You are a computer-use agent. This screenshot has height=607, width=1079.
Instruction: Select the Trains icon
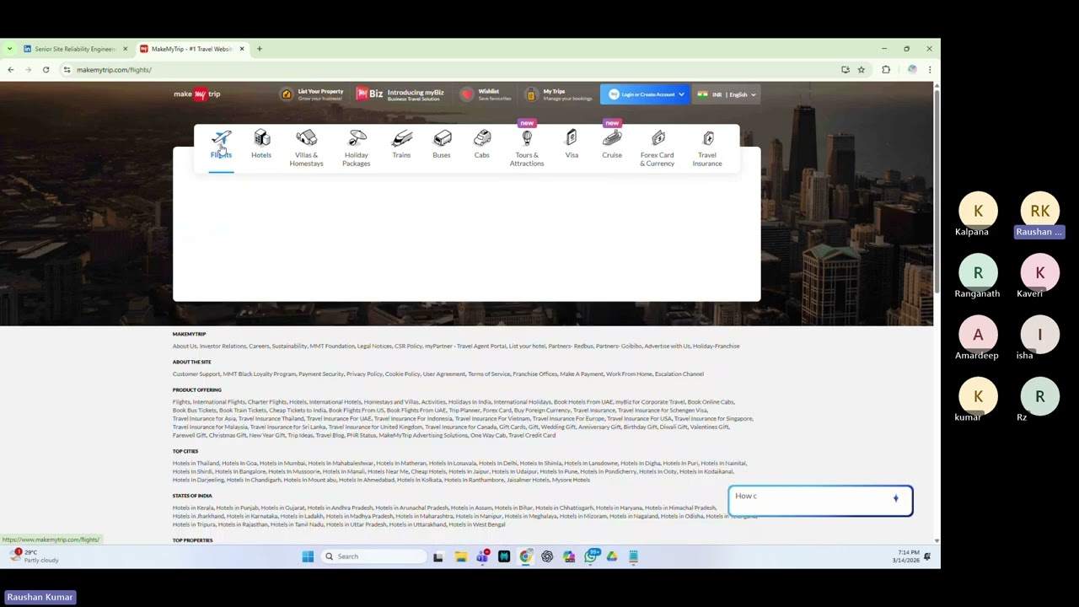(x=401, y=138)
